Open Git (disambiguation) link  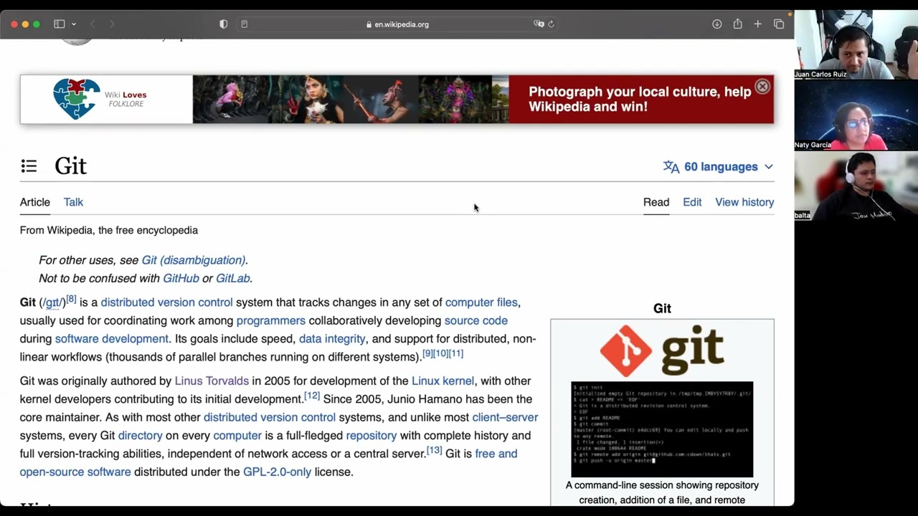[194, 260]
